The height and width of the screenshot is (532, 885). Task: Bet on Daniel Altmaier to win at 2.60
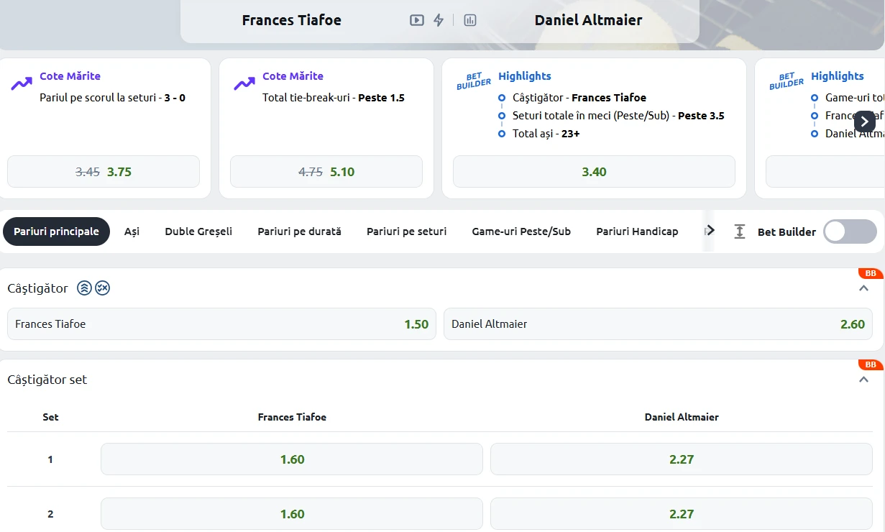(x=658, y=324)
